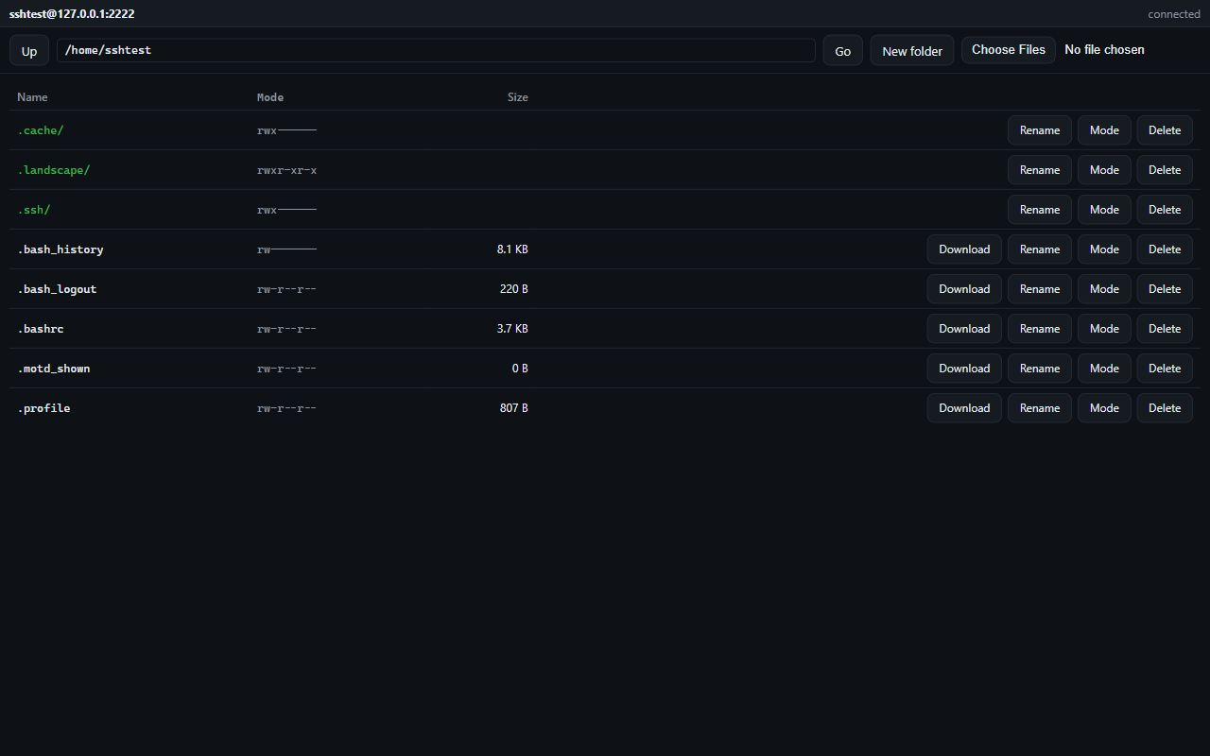
Task: Delete the .profile file
Action: (1165, 408)
